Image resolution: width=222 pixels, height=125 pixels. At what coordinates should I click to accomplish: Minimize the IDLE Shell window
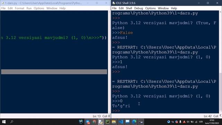point(199,3)
